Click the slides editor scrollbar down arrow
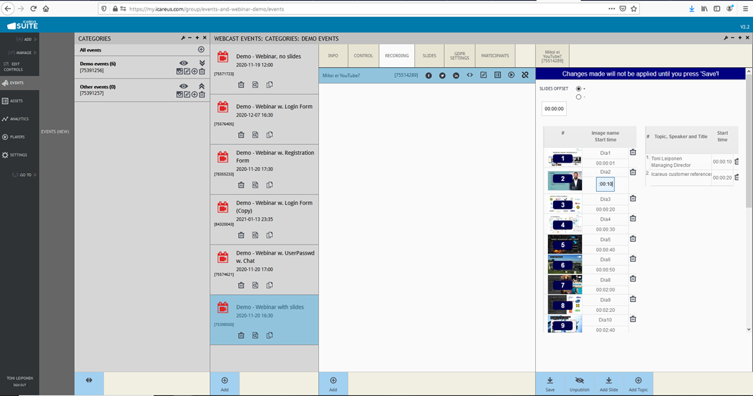This screenshot has height=396, width=753. [x=749, y=330]
